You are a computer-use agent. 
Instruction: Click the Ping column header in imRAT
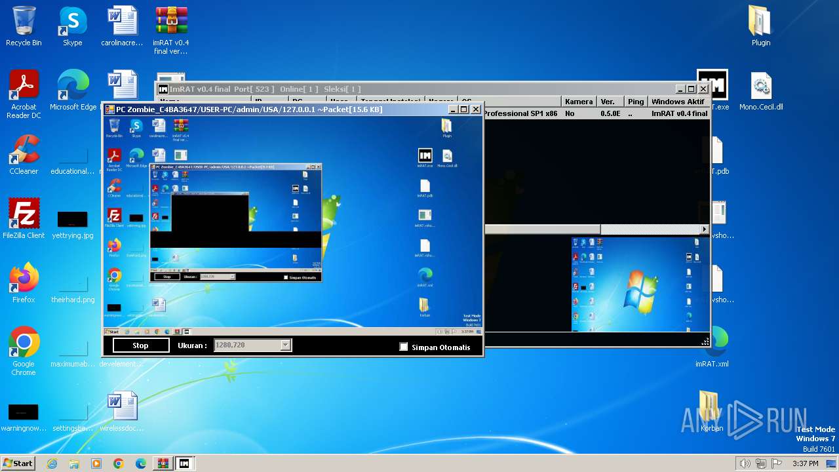pos(635,102)
